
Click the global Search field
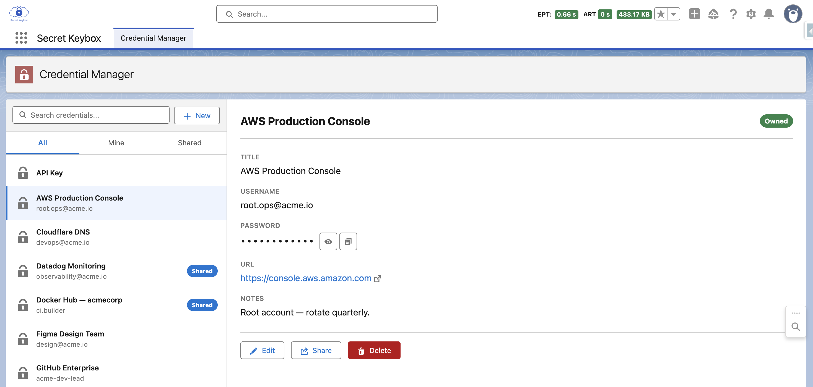click(327, 14)
